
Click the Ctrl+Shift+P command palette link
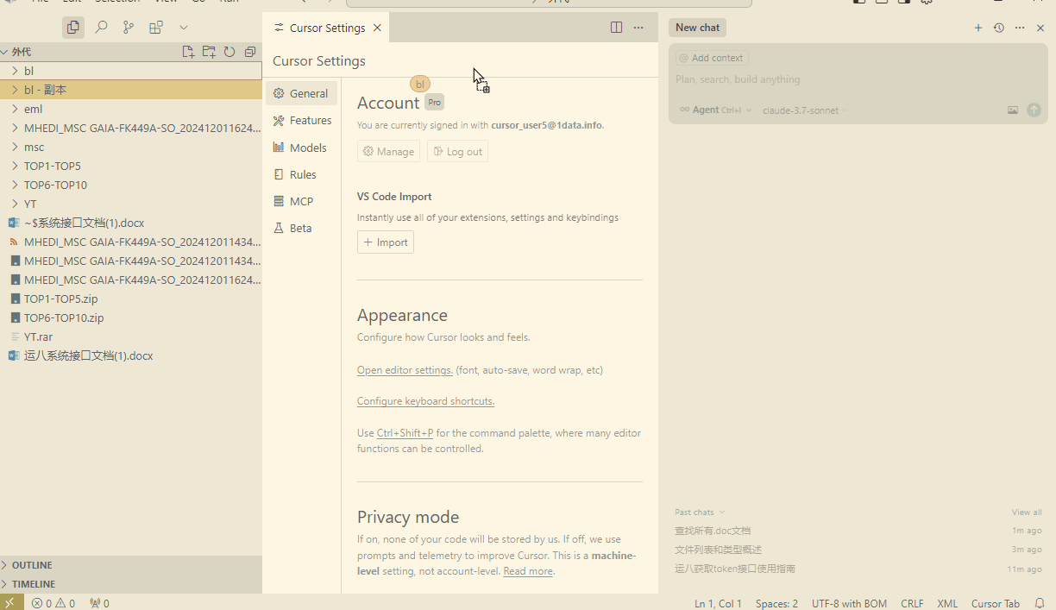(405, 433)
